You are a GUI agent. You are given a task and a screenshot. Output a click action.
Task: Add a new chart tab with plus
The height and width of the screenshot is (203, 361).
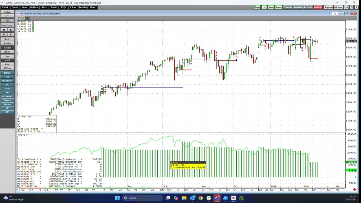[x=27, y=18]
